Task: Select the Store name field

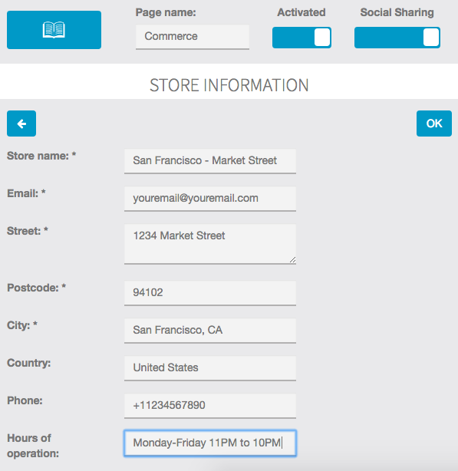Action: [x=210, y=161]
